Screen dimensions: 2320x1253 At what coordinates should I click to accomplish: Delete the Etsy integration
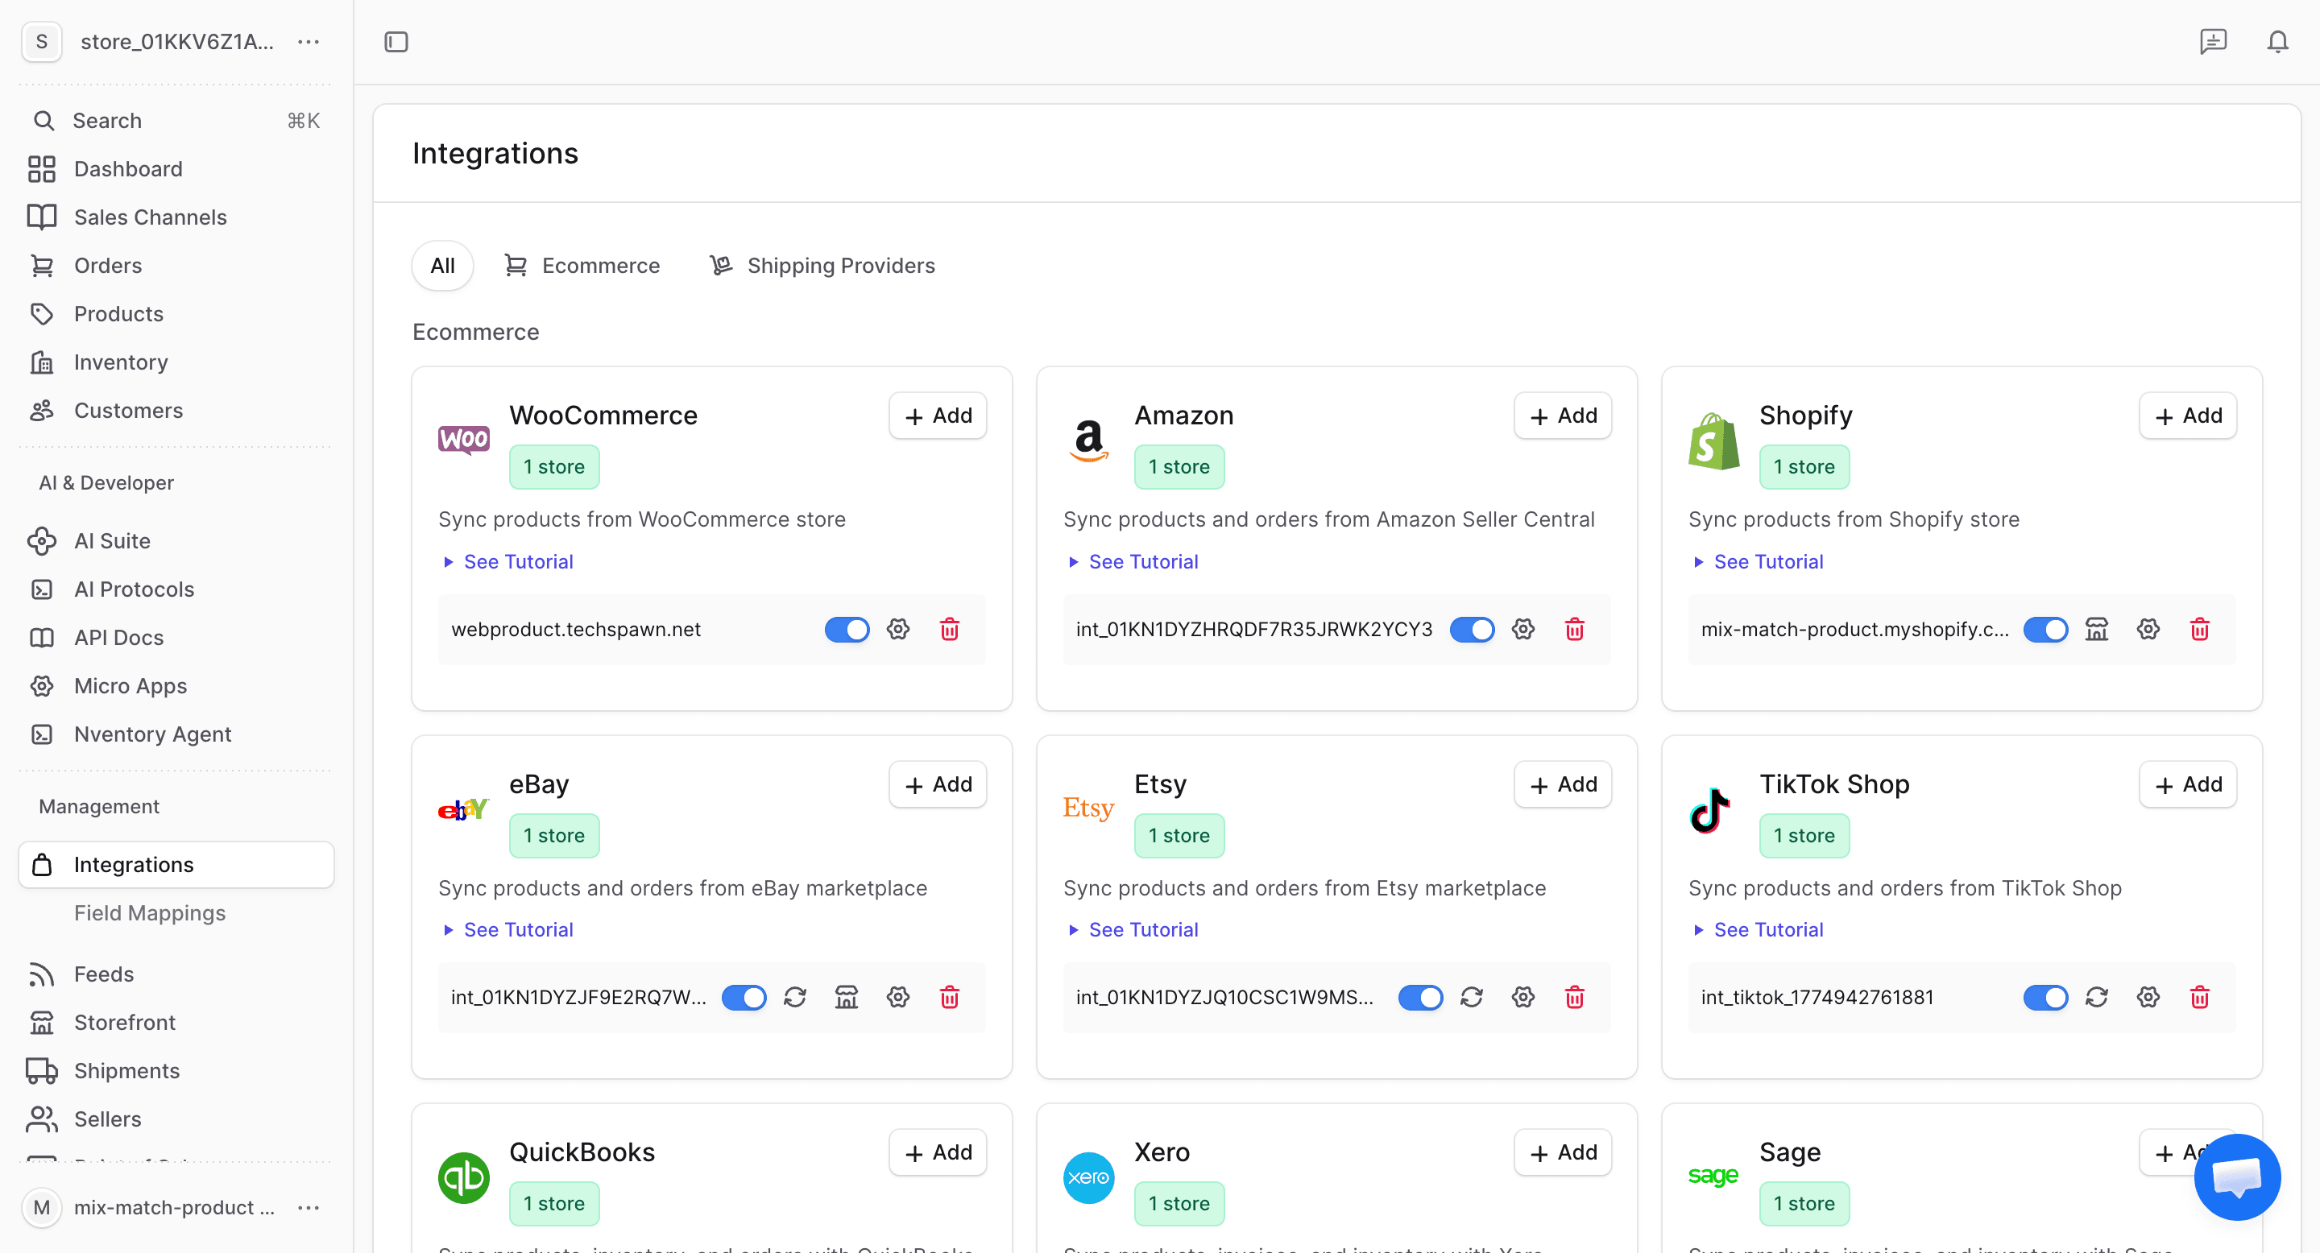(x=1574, y=998)
